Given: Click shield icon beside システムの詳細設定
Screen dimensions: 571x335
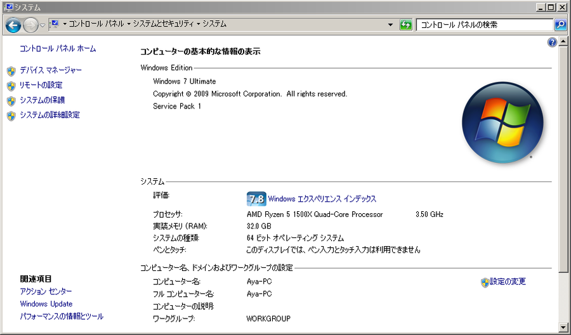Looking at the screenshot, I should click(11, 116).
